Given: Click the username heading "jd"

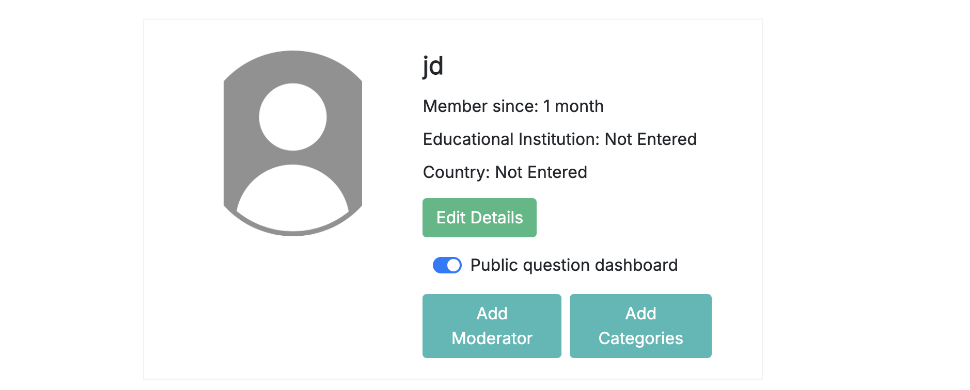Looking at the screenshot, I should click(x=433, y=66).
